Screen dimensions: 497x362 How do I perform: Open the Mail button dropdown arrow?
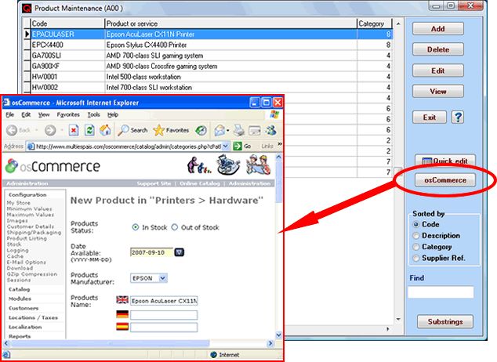227,131
